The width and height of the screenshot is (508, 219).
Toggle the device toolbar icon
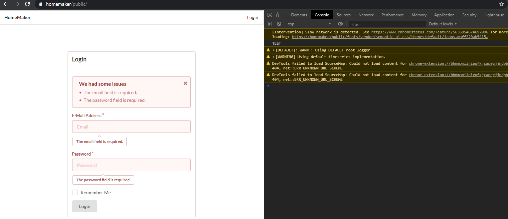click(279, 15)
